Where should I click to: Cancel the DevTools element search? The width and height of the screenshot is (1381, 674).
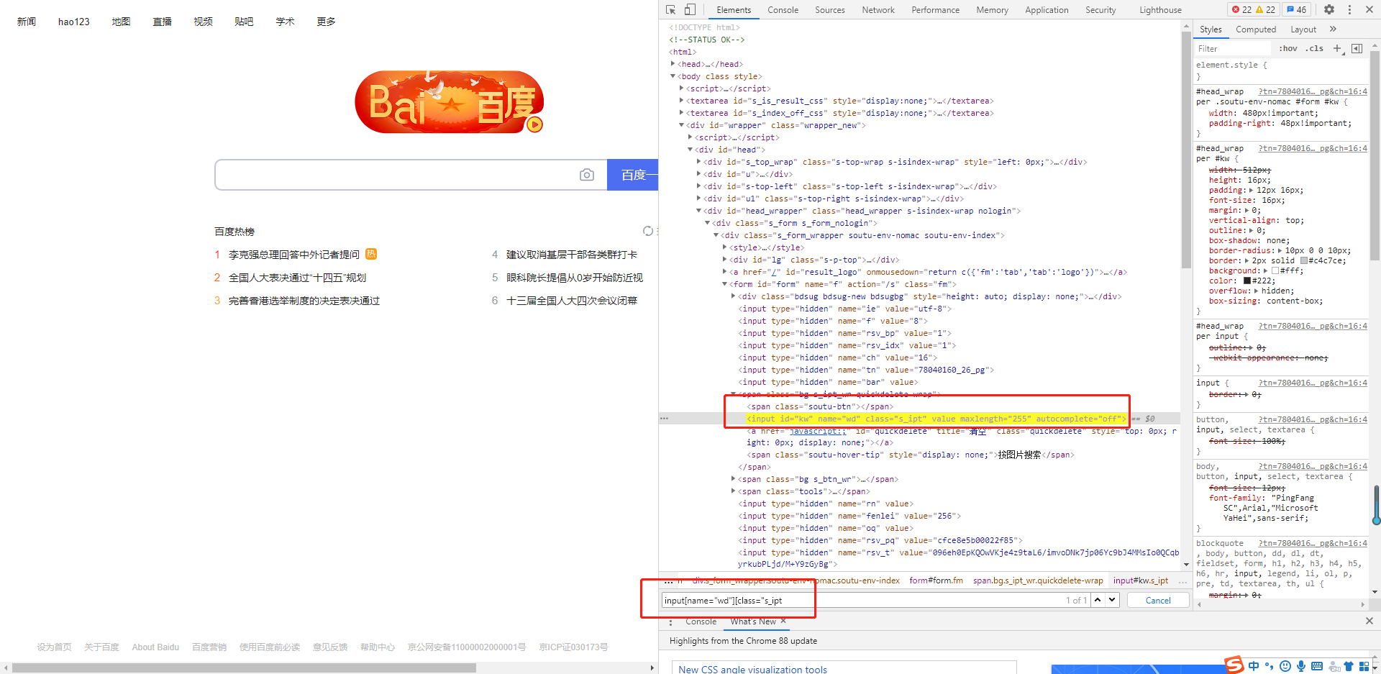1158,600
